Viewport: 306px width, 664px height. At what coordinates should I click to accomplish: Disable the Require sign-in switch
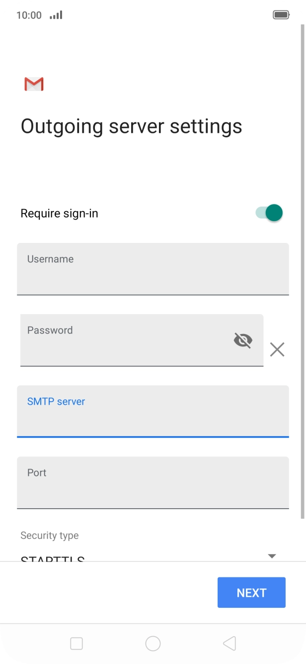[x=269, y=213]
